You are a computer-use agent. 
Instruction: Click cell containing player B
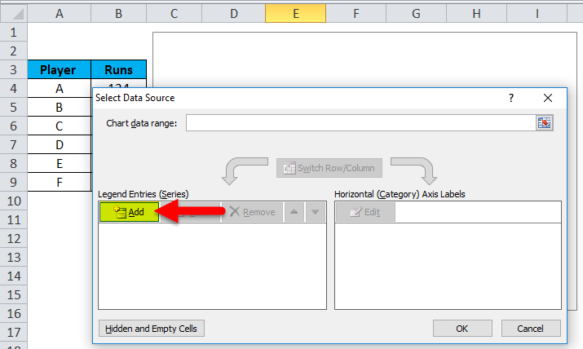click(60, 107)
